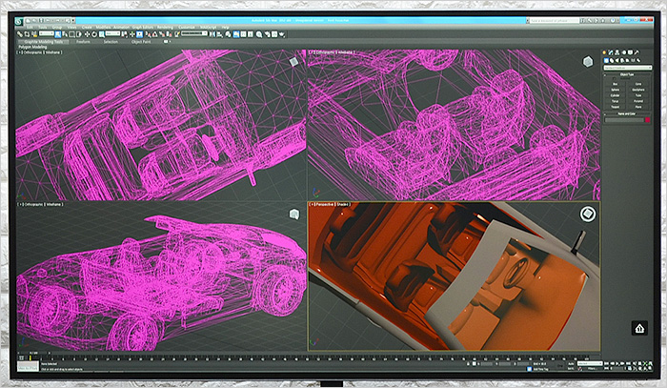Image resolution: width=667 pixels, height=388 pixels.
Task: Click the Teapot primitive button
Action: pos(616,106)
